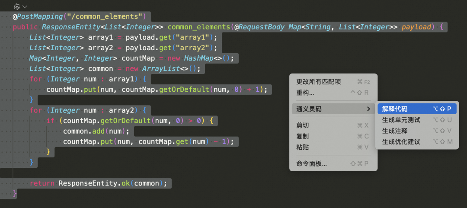Click 剪切 in the context menu
This screenshot has width=467, height=208.
coord(303,125)
